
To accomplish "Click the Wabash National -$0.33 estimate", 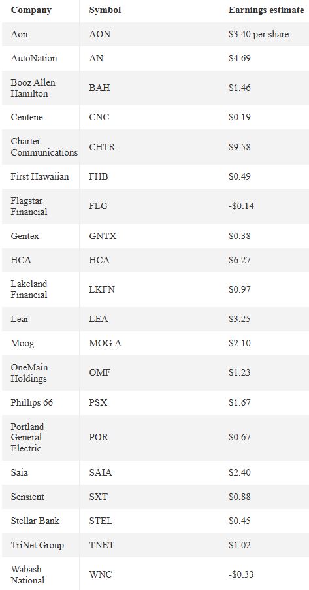I will click(x=241, y=574).
